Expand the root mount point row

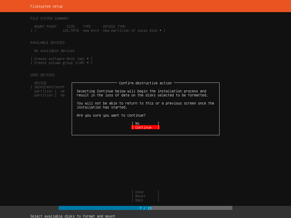point(98,31)
